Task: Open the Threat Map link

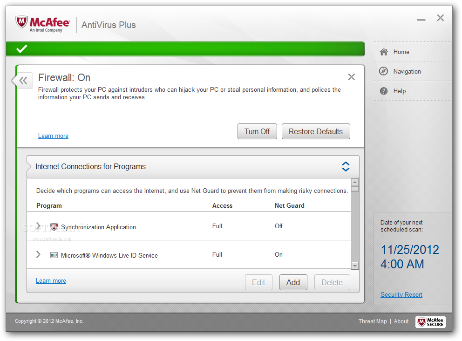Action: click(x=373, y=321)
